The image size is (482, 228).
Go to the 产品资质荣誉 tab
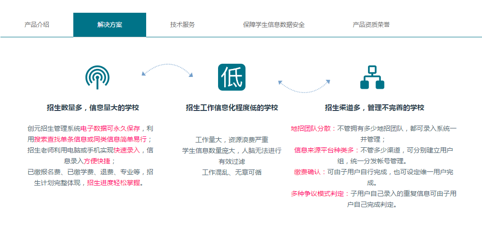tap(371, 25)
